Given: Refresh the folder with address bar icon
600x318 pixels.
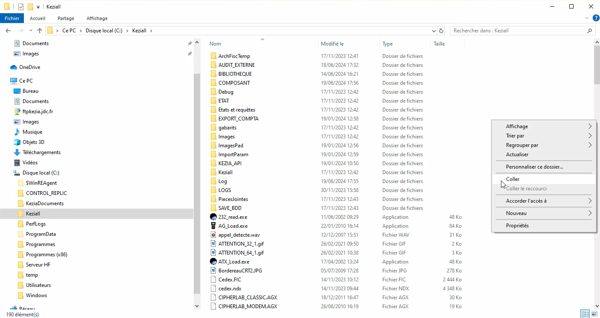Looking at the screenshot, I should (441, 31).
